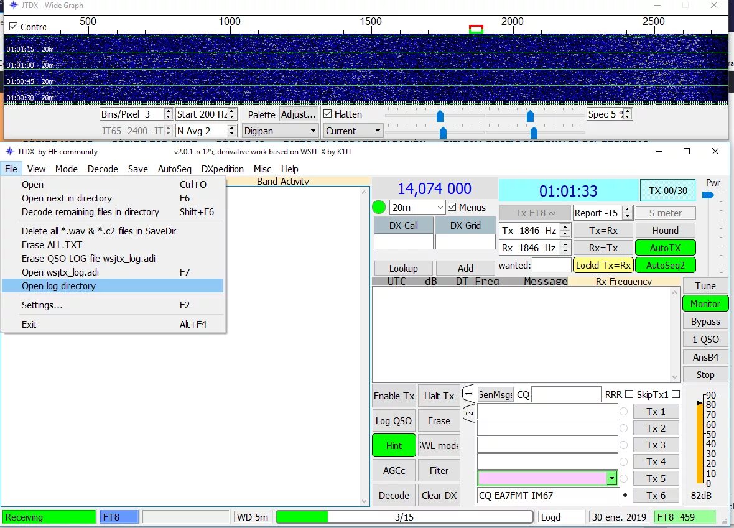
Task: Click the Lockd Tx=Rx button
Action: click(603, 266)
